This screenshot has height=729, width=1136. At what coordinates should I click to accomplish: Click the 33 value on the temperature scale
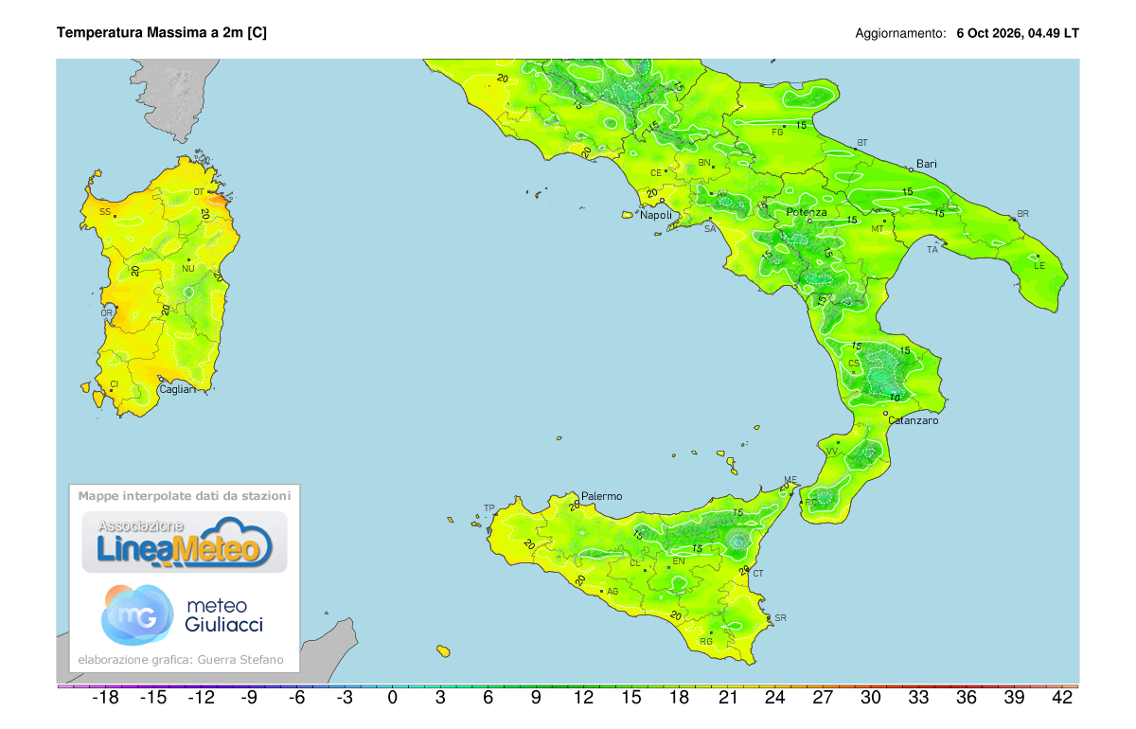pos(918,699)
